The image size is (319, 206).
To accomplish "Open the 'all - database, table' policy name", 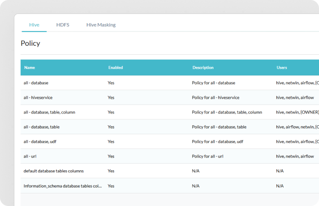I will pyautogui.click(x=41, y=127).
